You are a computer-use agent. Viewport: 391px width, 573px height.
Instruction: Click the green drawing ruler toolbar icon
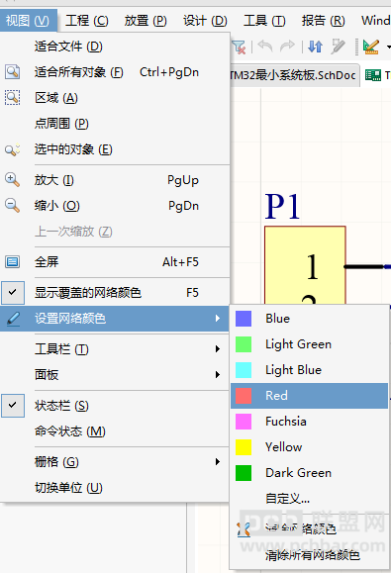pos(371,47)
